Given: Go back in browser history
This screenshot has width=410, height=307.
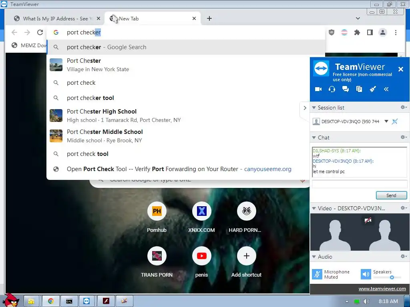Looking at the screenshot, I should pos(14,32).
